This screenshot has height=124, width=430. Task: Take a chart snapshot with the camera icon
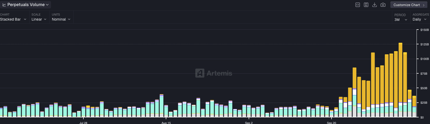tap(383, 5)
